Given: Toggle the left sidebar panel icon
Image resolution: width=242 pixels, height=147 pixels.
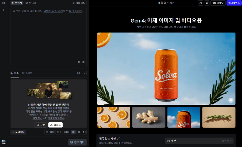Looking at the screenshot, I should coord(3,3).
